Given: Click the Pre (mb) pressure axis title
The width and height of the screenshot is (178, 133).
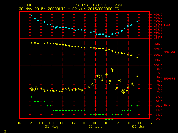Looking at the screenshot, I should pyautogui.click(x=170, y=52).
